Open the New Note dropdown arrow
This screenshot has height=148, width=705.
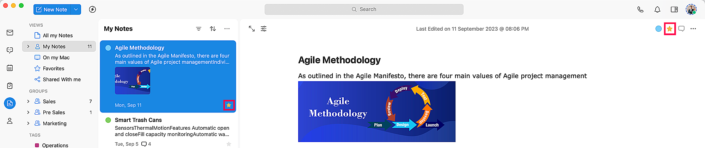coord(76,9)
